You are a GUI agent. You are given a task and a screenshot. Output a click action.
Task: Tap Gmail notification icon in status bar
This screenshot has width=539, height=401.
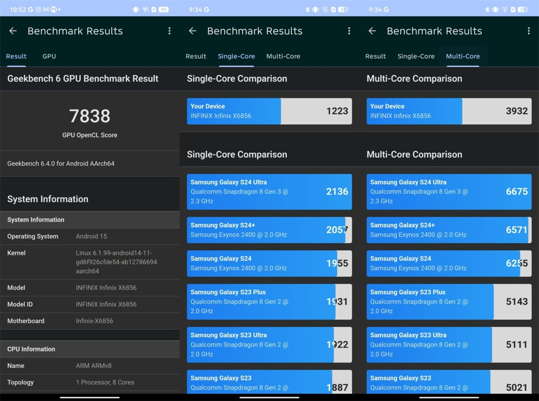pos(46,10)
